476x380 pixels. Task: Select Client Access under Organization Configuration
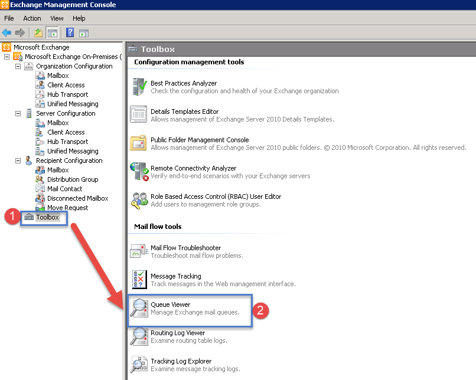(x=66, y=85)
